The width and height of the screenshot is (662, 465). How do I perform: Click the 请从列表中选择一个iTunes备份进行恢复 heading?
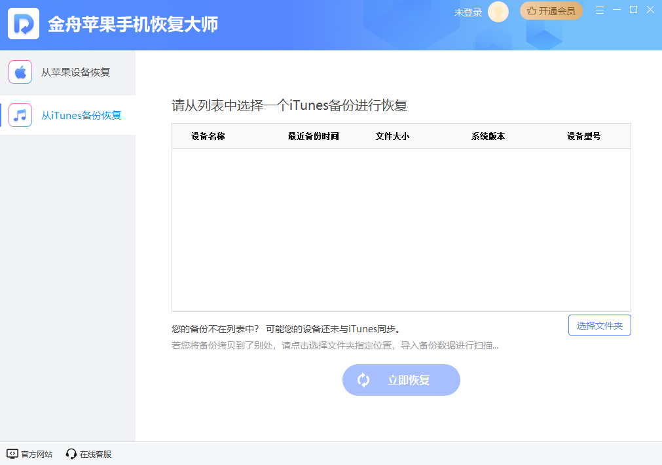pyautogui.click(x=289, y=105)
